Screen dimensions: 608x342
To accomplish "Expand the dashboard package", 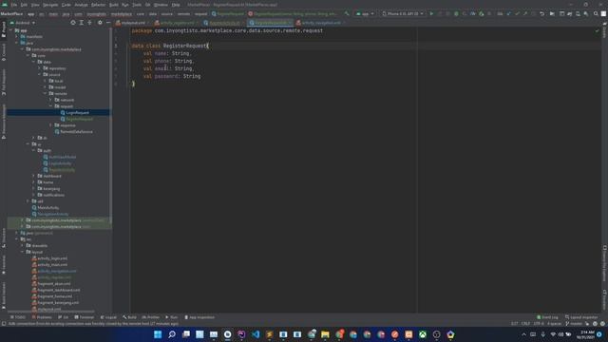I will [x=34, y=176].
